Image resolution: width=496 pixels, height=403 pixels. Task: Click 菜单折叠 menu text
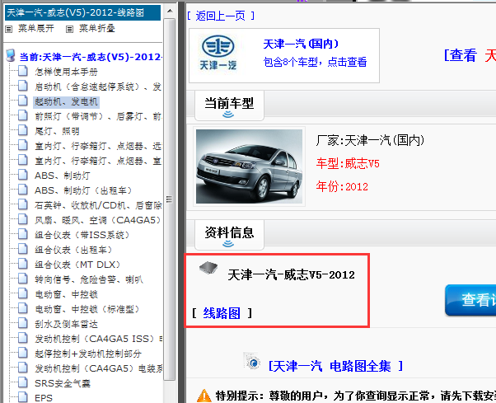[96, 29]
